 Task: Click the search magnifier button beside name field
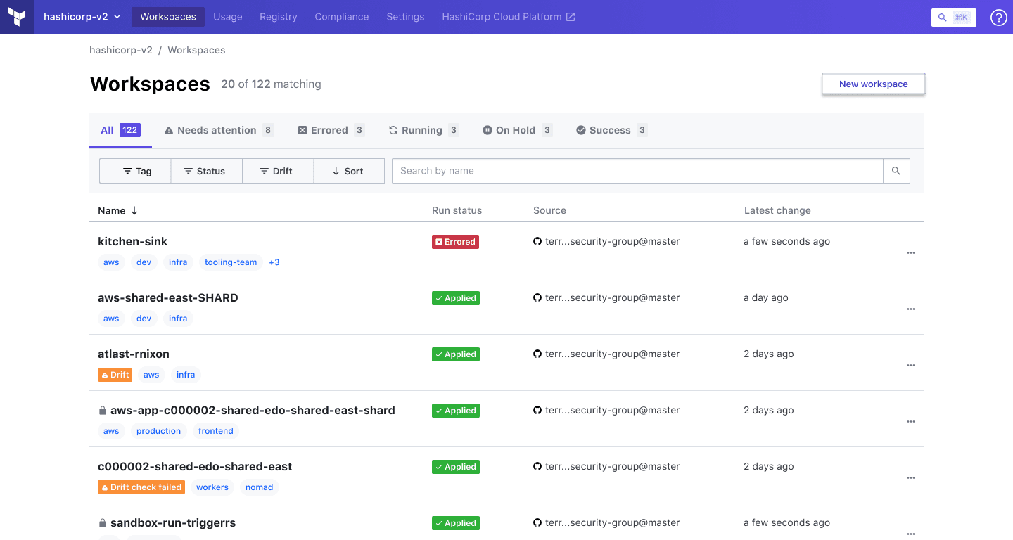896,171
